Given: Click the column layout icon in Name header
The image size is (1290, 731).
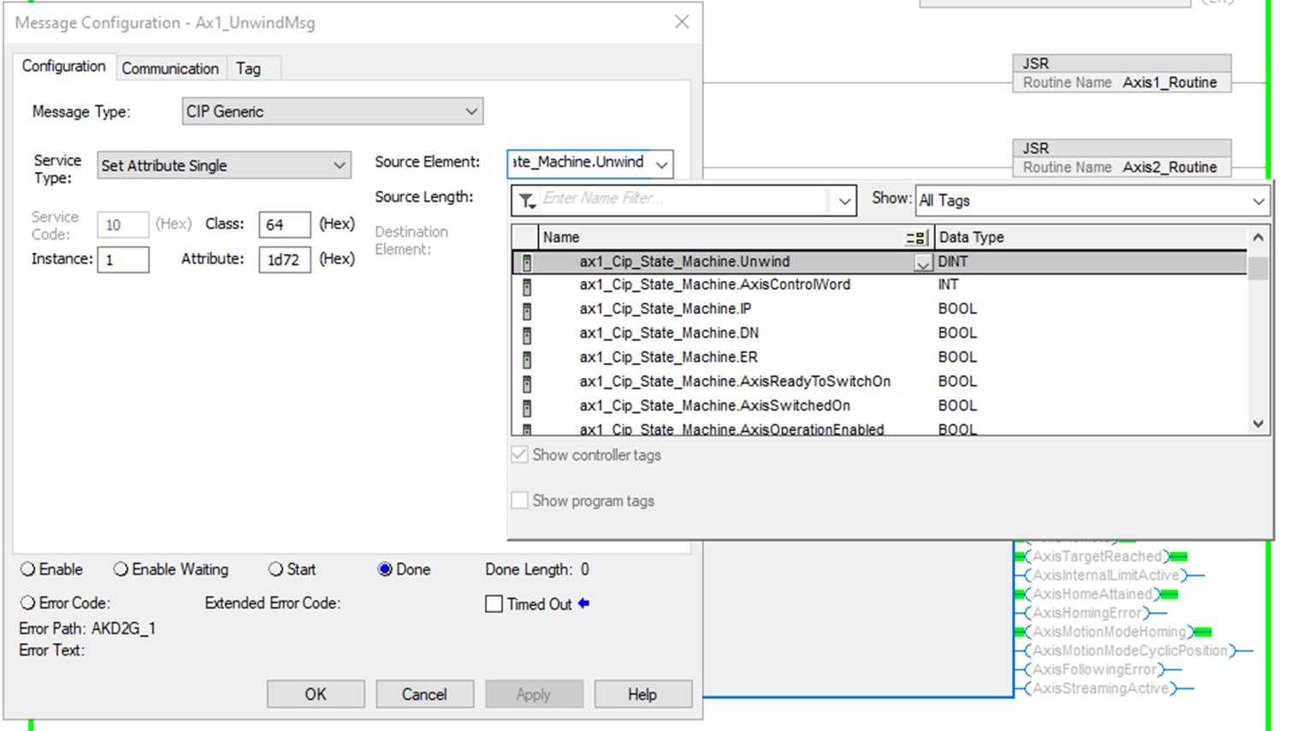Looking at the screenshot, I should point(915,238).
